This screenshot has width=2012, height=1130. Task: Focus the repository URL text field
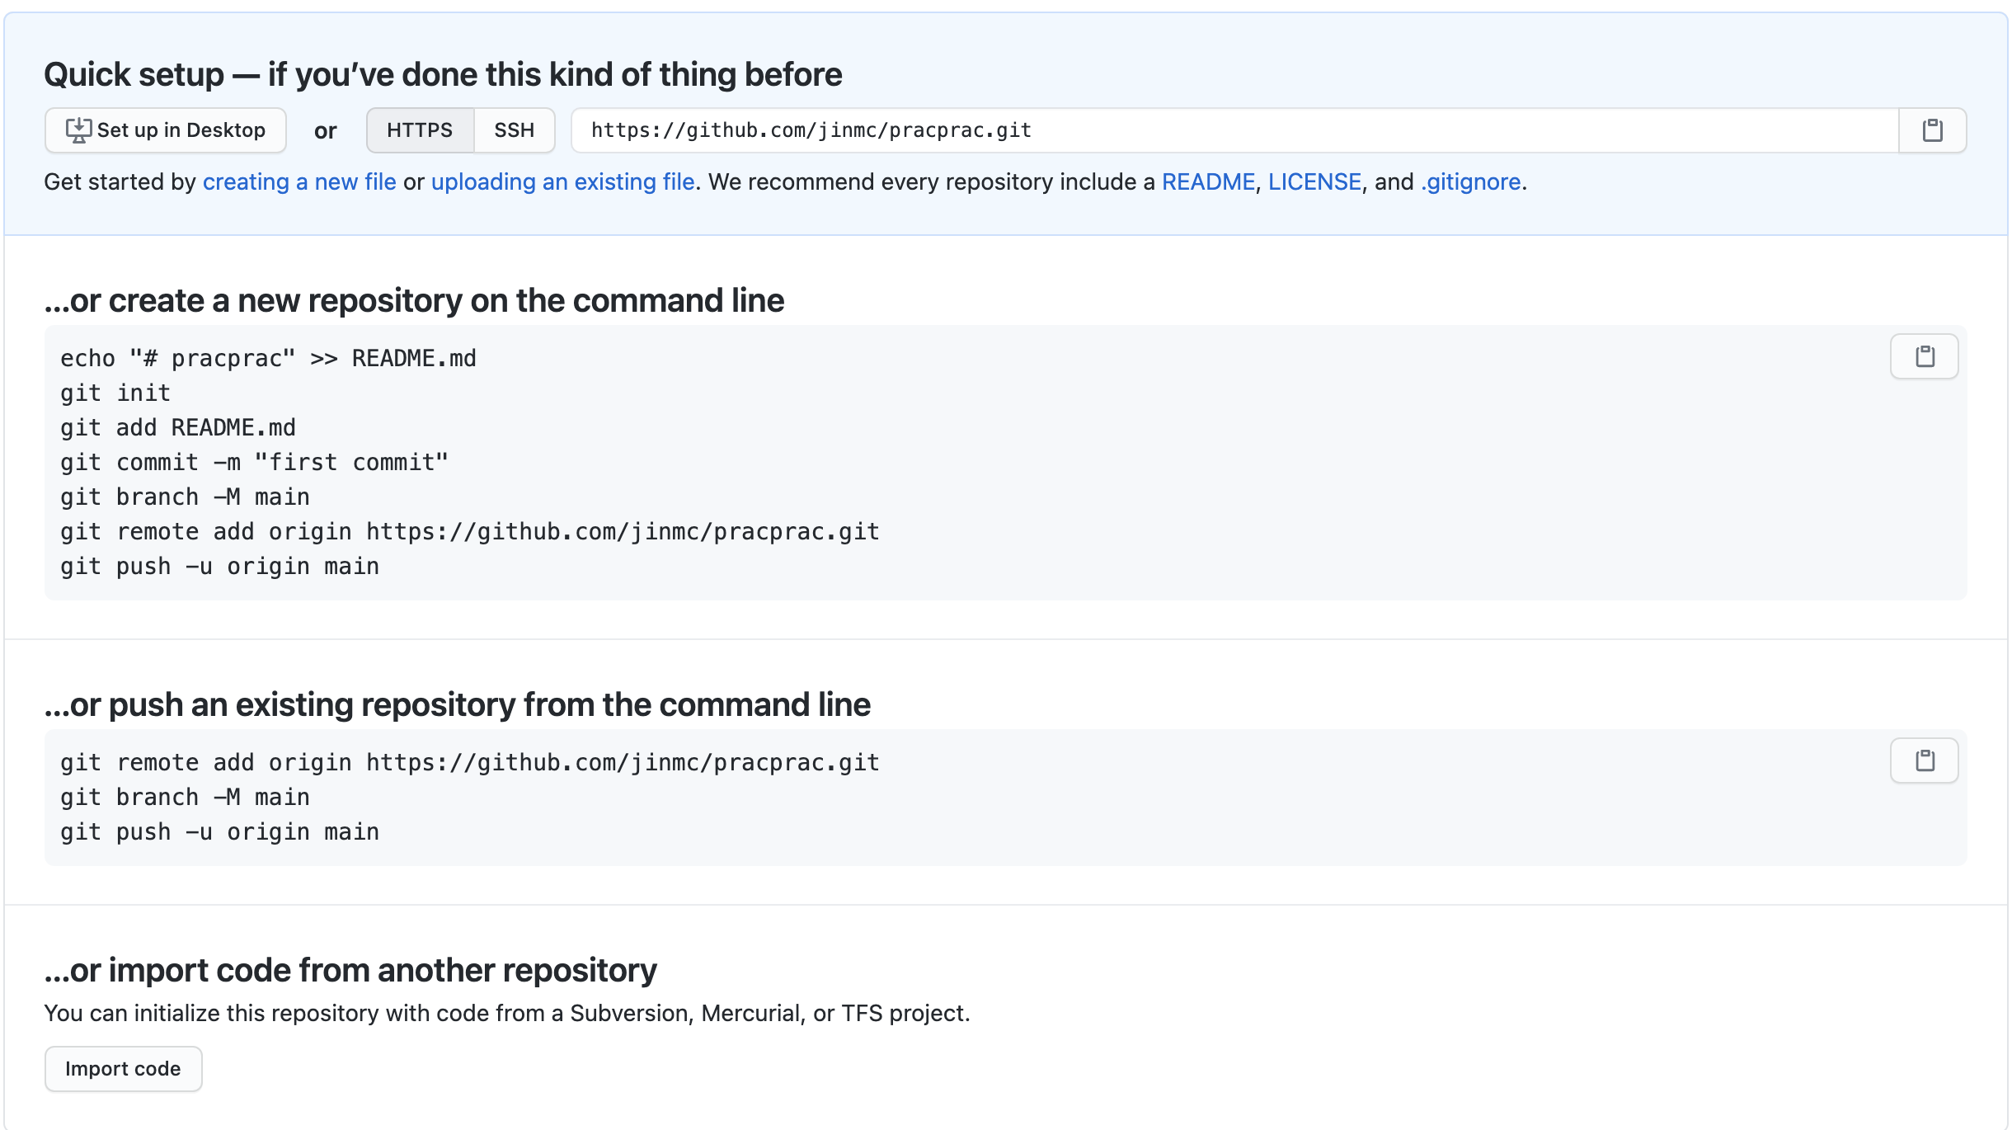[x=1234, y=130]
